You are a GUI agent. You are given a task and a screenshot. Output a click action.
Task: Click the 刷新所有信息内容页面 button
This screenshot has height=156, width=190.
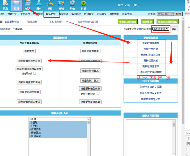(29, 69)
